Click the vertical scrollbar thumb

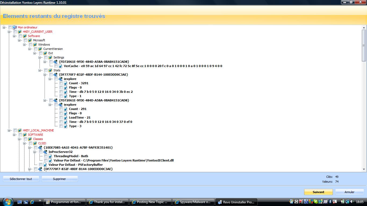364,45
